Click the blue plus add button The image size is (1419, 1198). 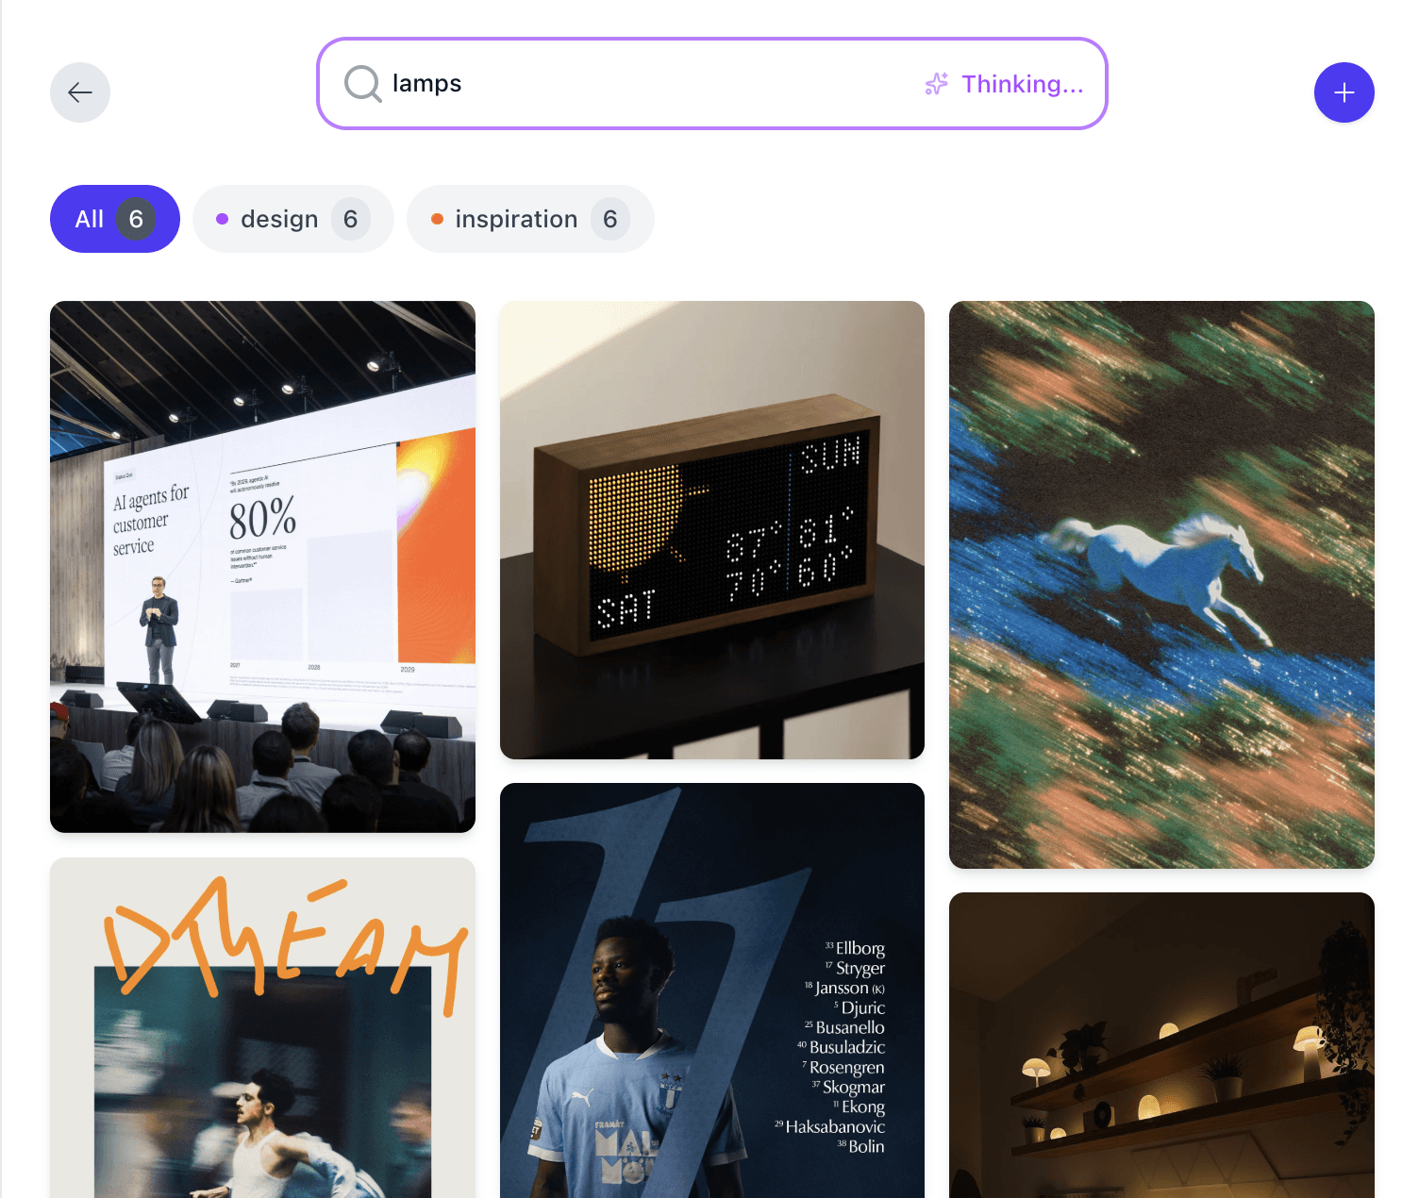coord(1344,92)
